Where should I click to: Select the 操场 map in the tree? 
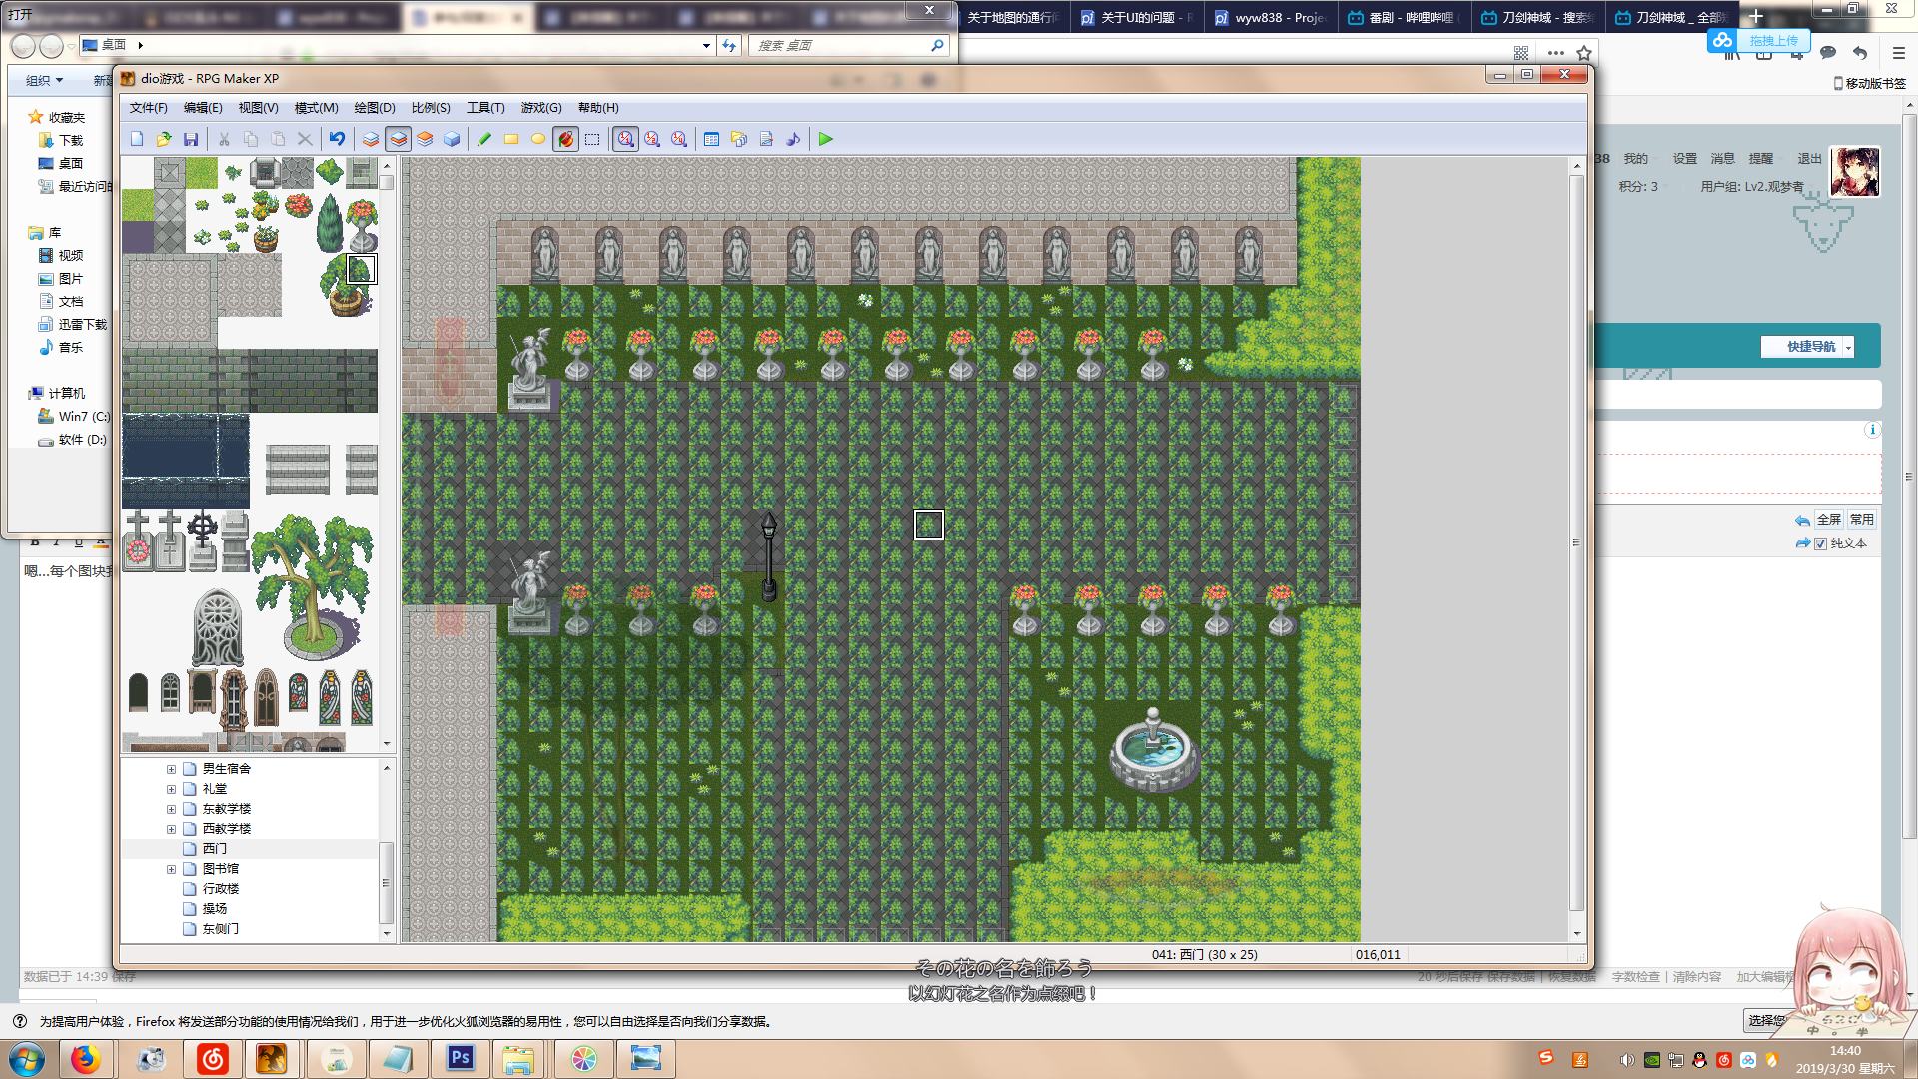[x=215, y=909]
